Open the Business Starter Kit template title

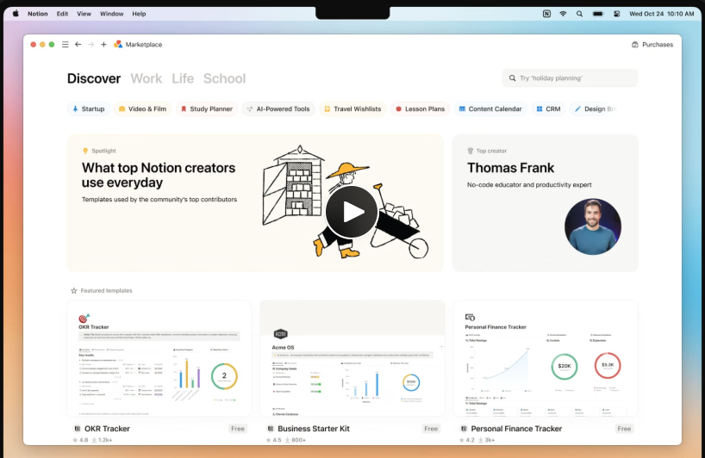point(314,429)
